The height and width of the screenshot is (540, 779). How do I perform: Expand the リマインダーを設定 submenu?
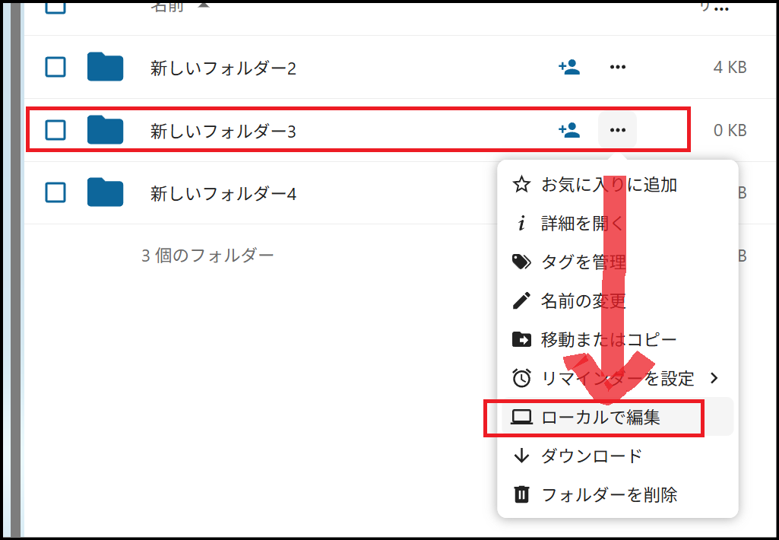pos(616,378)
